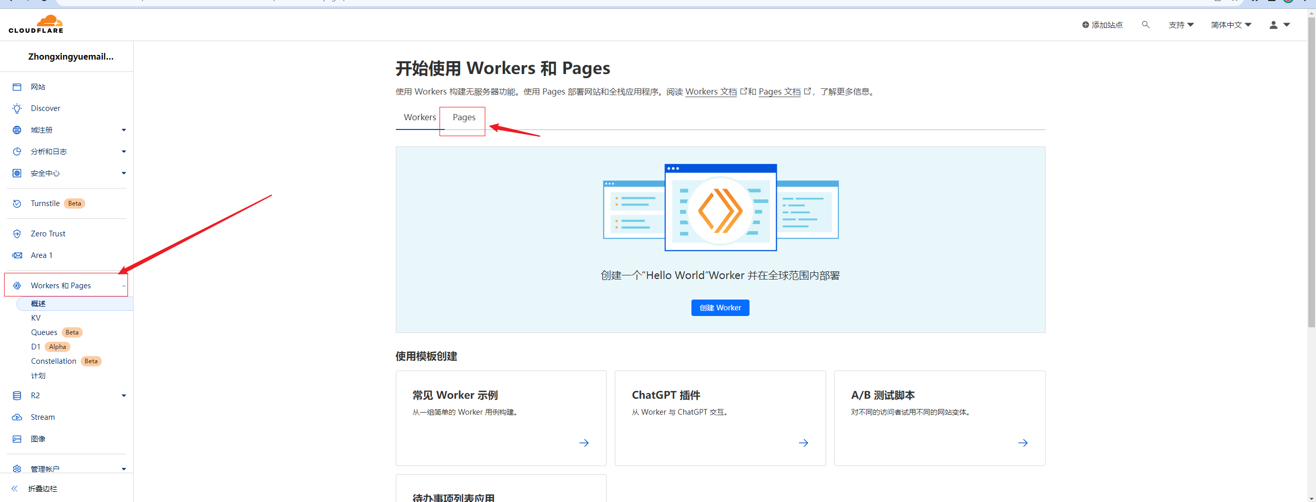Screen dimensions: 1316x502
Task: Click the 图像 picture icon
Action: point(17,439)
